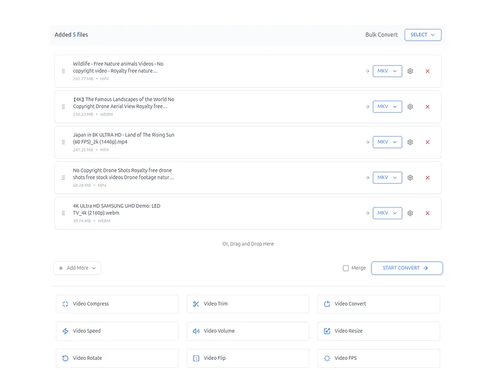501x376 pixels.
Task: Select the Video FPS tool
Action: [378, 358]
